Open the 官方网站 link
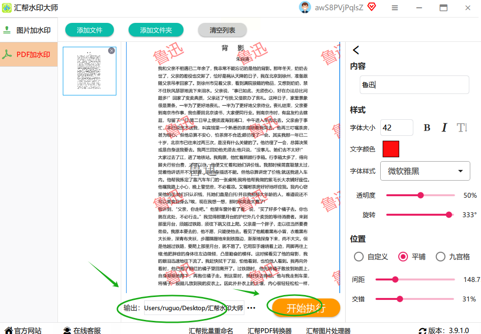The width and height of the screenshot is (481, 334). tap(28, 331)
